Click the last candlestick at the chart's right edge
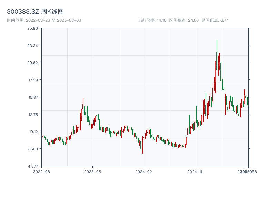Viewport: 276px width, 207px height. click(248, 103)
